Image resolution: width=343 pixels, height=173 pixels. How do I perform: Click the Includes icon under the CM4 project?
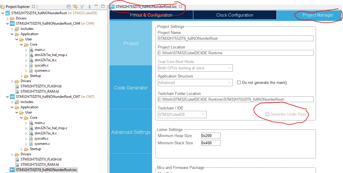(17, 29)
